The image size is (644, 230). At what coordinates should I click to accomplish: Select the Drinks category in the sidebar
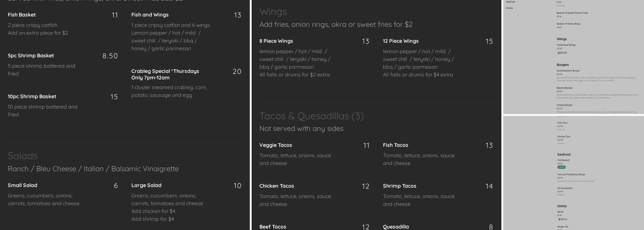(510, 8)
